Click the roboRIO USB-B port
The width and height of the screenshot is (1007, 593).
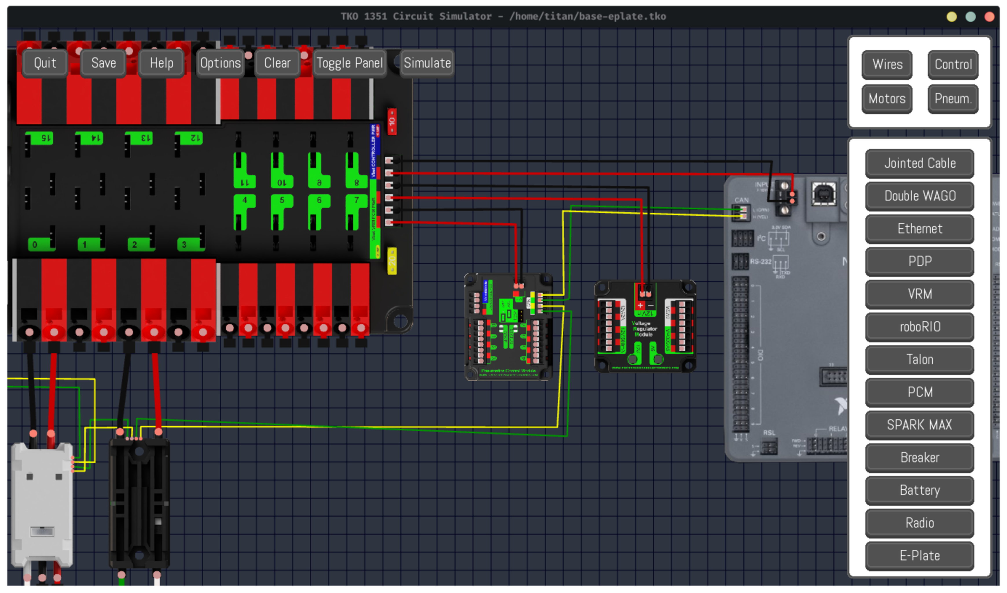coord(824,194)
